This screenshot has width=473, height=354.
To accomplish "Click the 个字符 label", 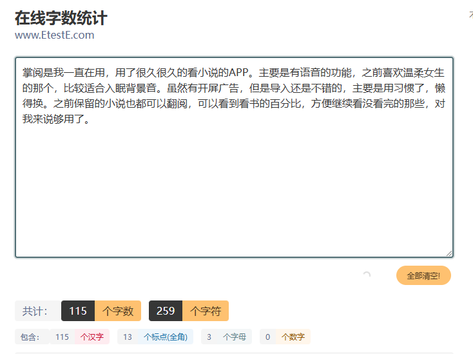I will tap(206, 311).
